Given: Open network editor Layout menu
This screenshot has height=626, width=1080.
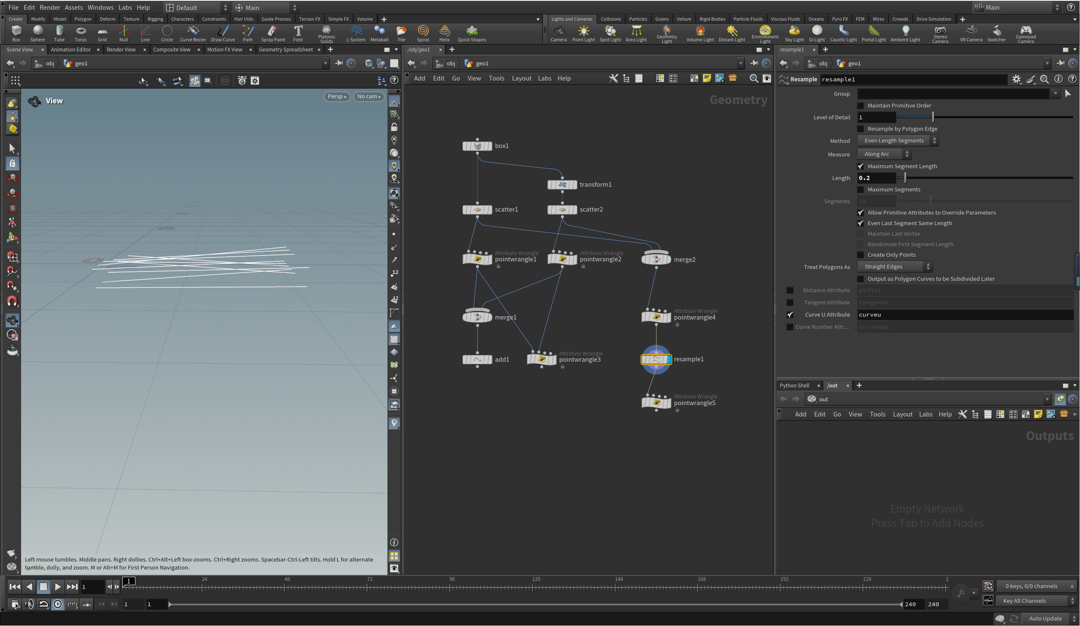Looking at the screenshot, I should (521, 78).
